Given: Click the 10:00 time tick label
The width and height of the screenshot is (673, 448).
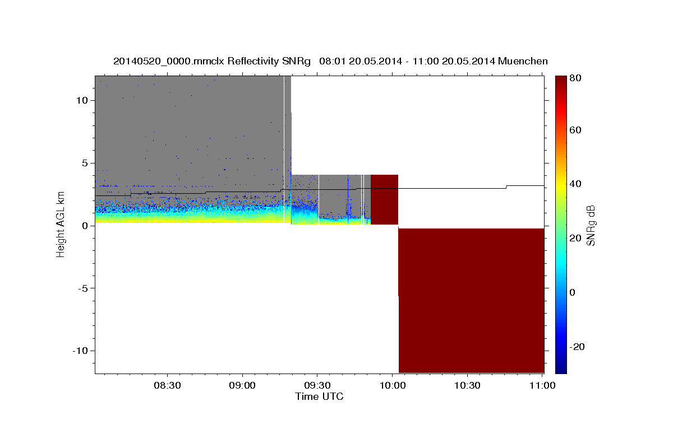Looking at the screenshot, I should [392, 385].
